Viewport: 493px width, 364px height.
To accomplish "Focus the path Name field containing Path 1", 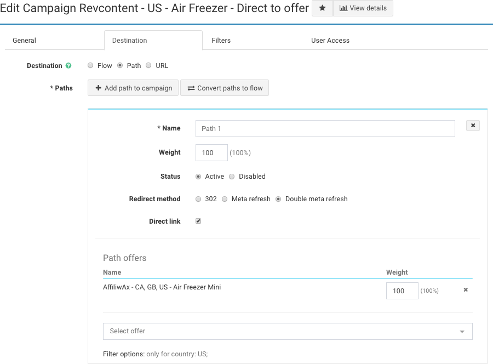I will click(x=325, y=128).
